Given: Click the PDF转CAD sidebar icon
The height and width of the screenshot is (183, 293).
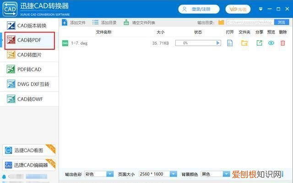Looking at the screenshot, I should click(11, 69).
